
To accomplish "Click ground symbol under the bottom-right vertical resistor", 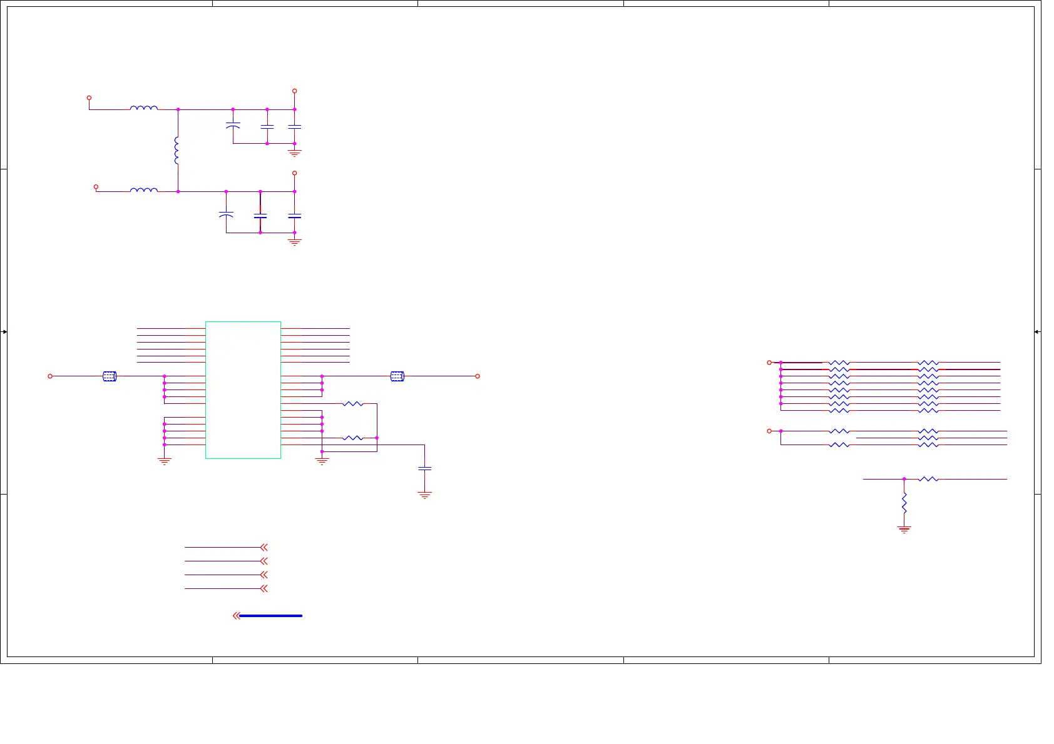I will [904, 530].
